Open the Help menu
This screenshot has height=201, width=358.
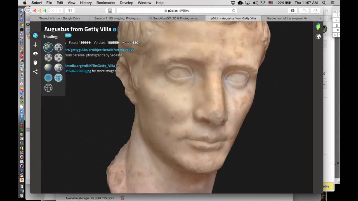pyautogui.click(x=160, y=3)
